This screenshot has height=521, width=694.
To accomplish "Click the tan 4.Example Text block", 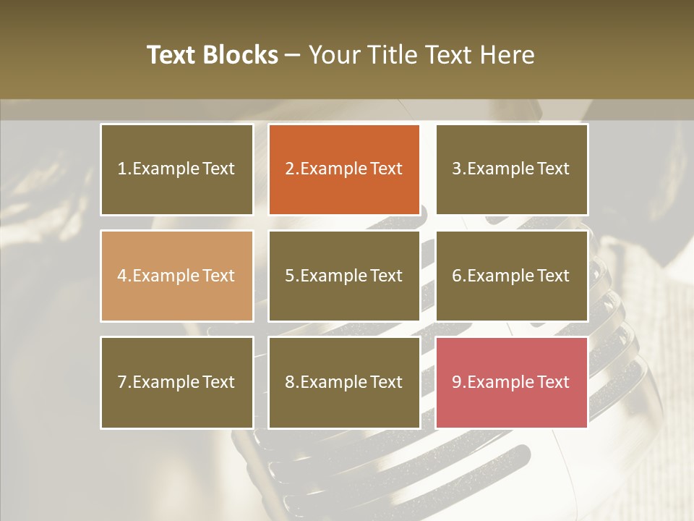I will click(176, 276).
